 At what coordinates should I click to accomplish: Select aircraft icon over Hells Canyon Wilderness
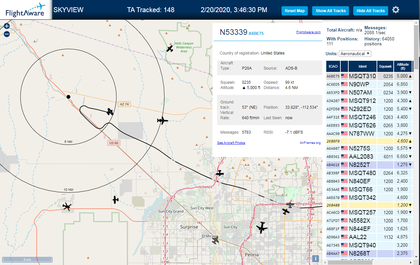click(170, 49)
